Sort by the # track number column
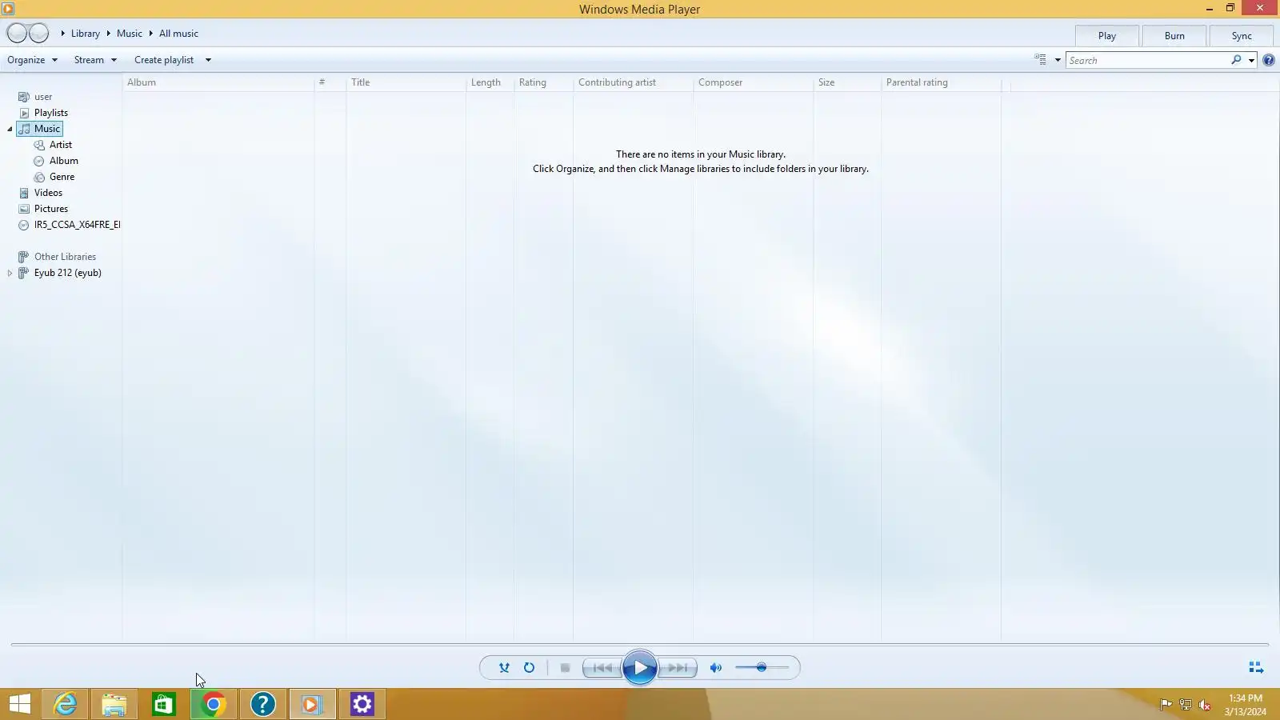 point(330,82)
